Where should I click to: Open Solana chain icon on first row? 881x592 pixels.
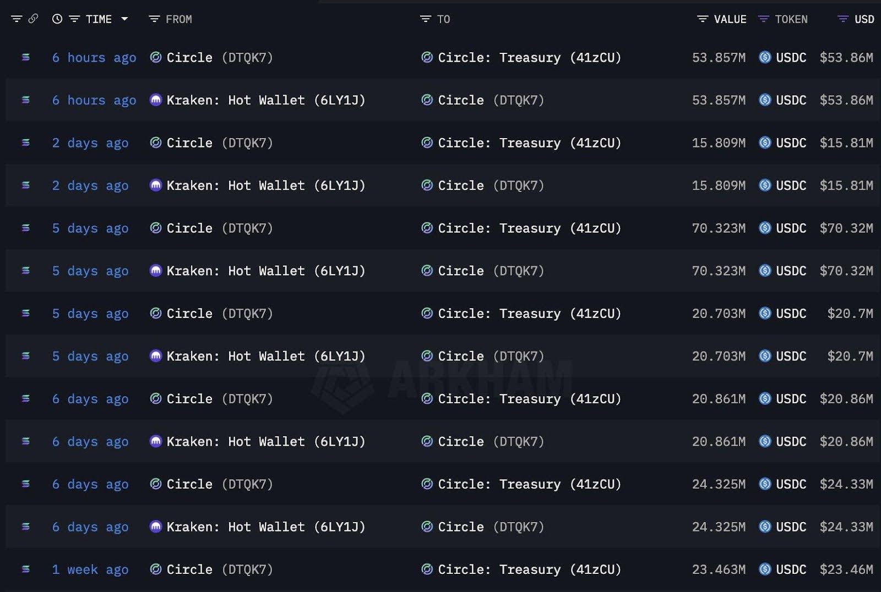pyautogui.click(x=25, y=57)
